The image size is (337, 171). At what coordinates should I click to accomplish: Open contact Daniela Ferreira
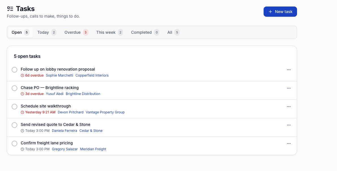tap(64, 131)
